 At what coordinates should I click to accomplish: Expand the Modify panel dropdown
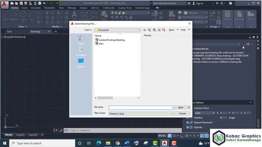tap(57, 27)
